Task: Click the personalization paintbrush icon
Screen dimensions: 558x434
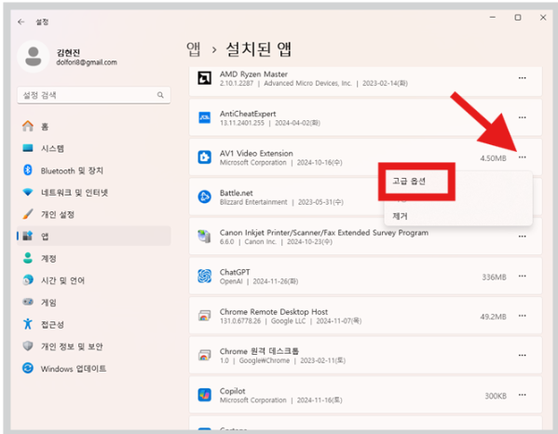Action: [28, 214]
